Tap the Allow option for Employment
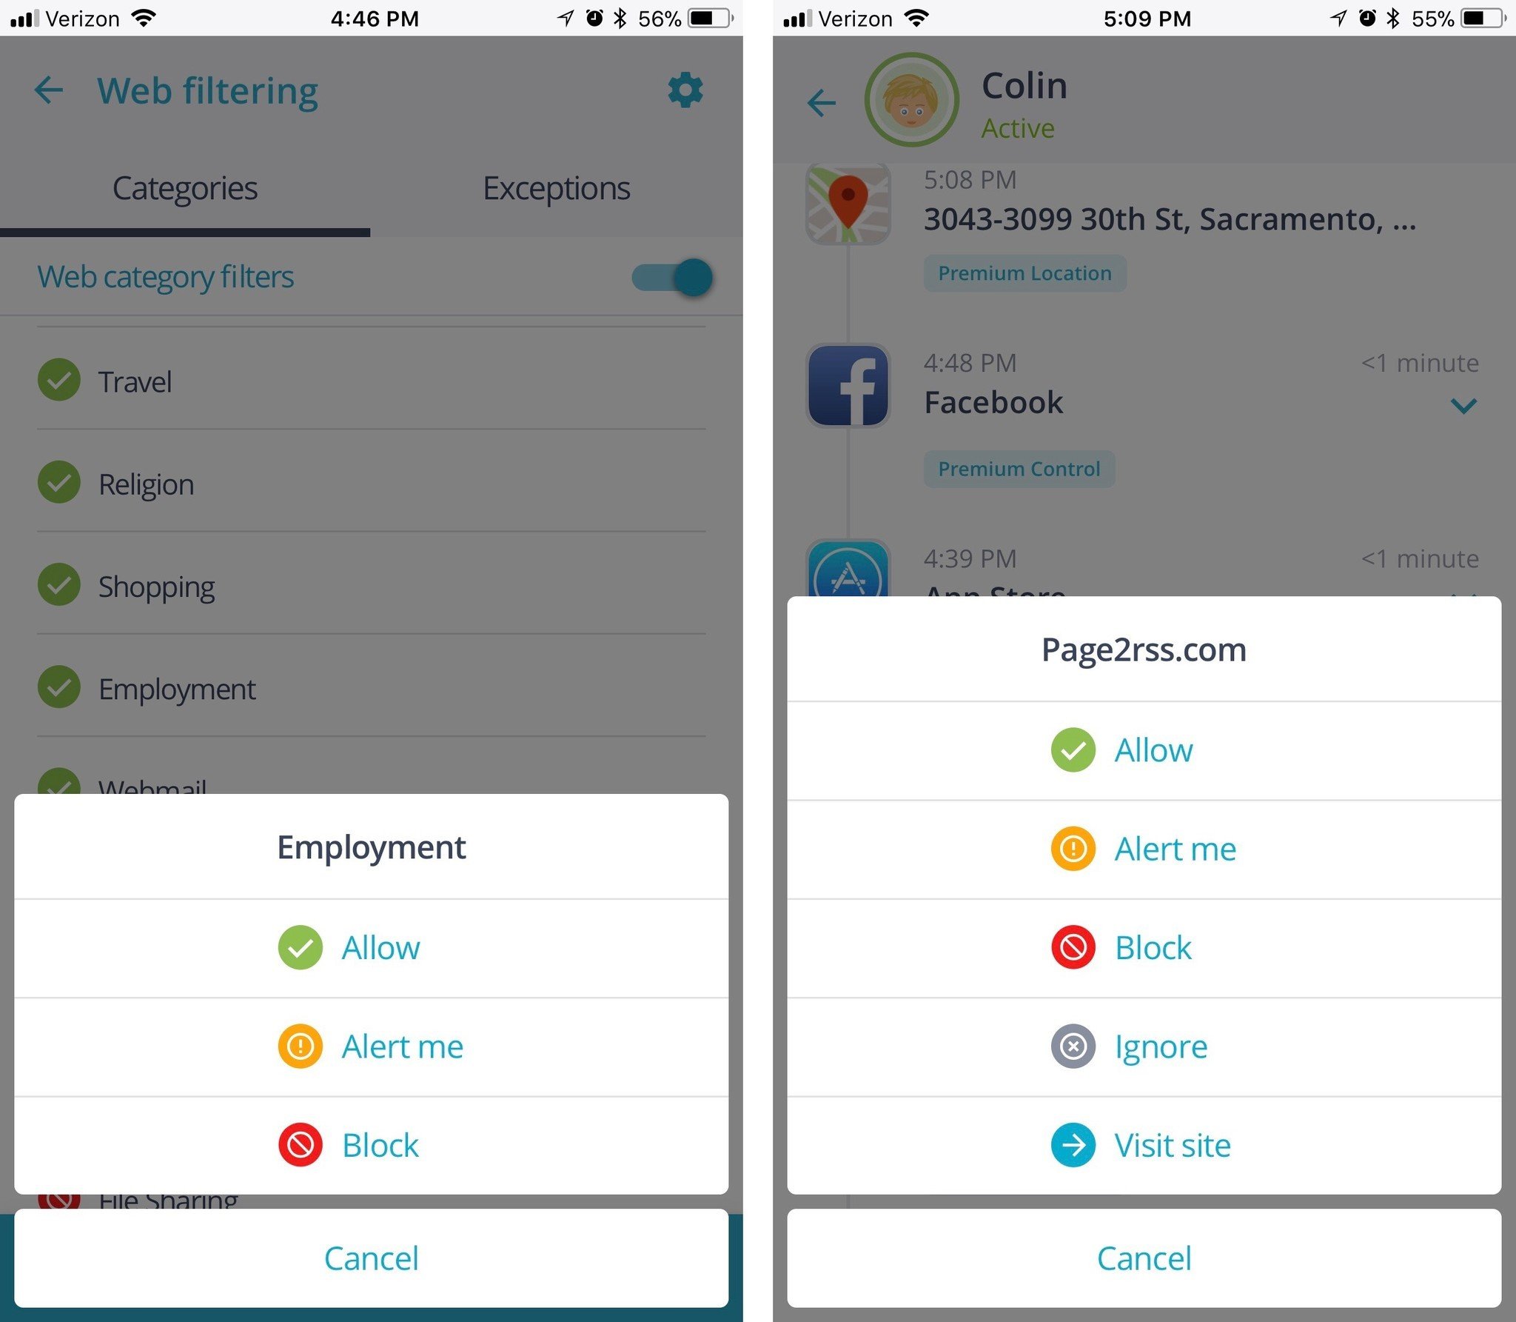The width and height of the screenshot is (1516, 1322). coord(374,945)
